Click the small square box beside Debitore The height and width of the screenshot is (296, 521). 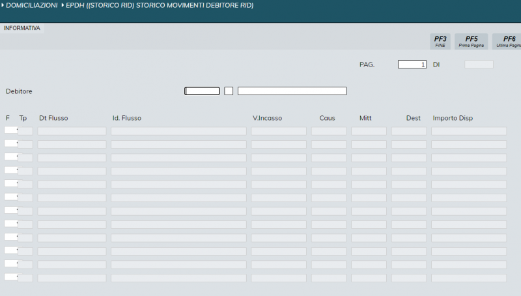coord(229,91)
